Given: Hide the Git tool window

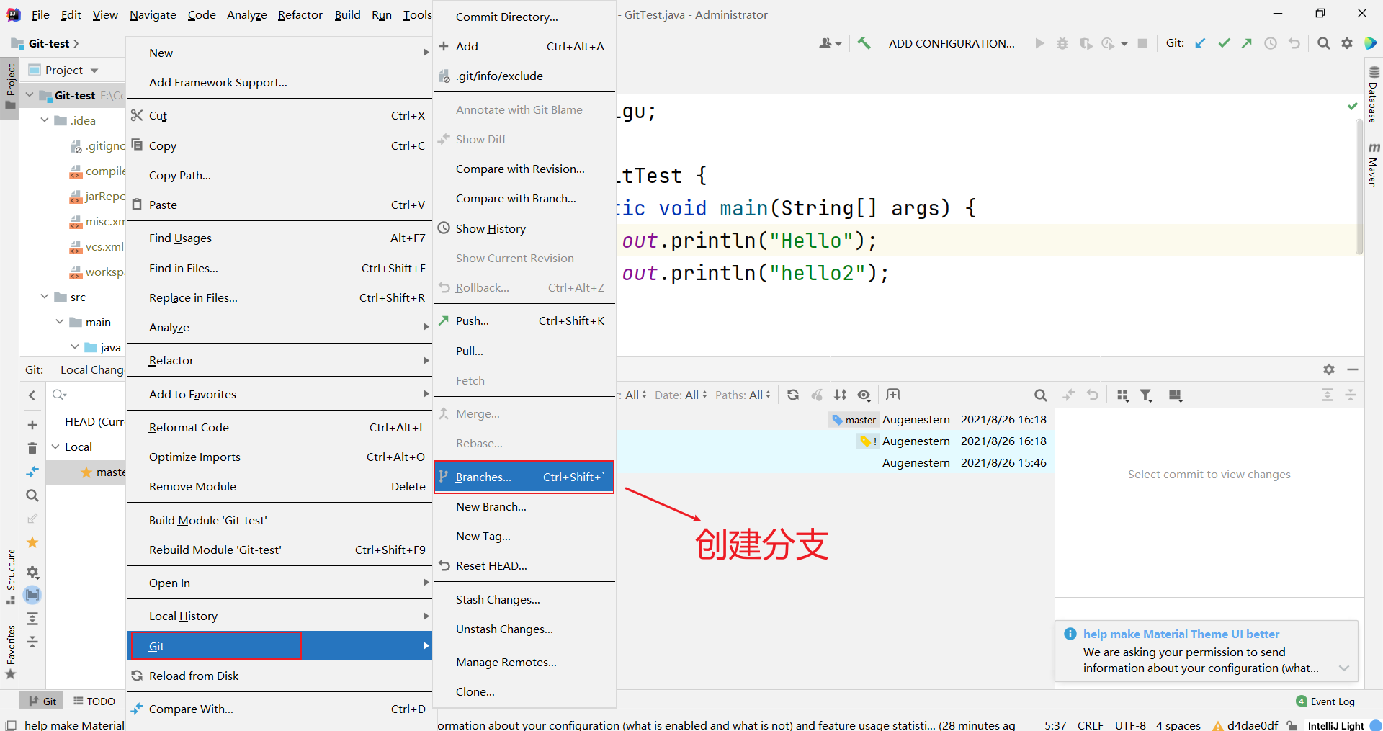Looking at the screenshot, I should pos(1353,369).
